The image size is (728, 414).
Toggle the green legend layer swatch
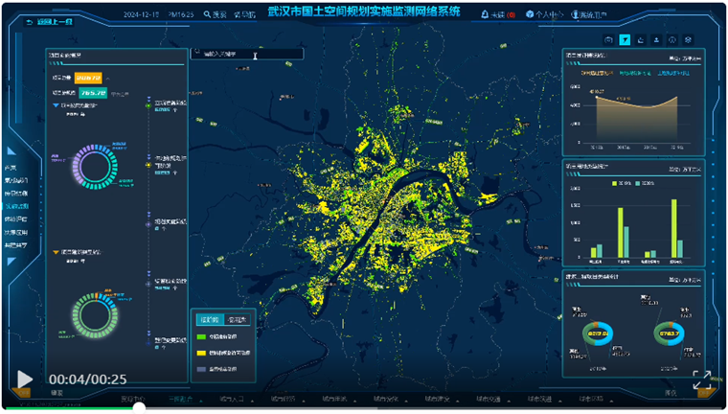pos(201,336)
